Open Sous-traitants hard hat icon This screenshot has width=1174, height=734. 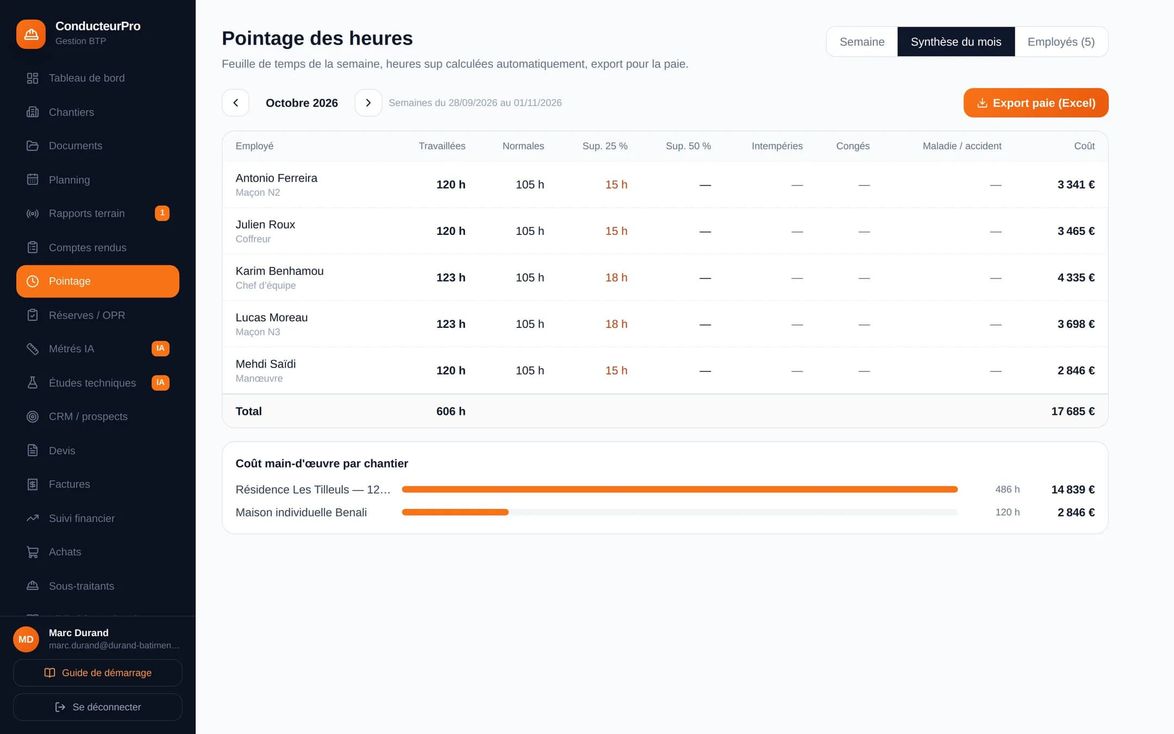(x=33, y=586)
